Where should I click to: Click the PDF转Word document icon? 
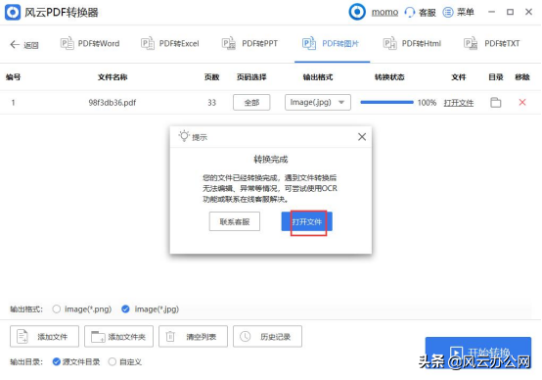click(x=68, y=44)
